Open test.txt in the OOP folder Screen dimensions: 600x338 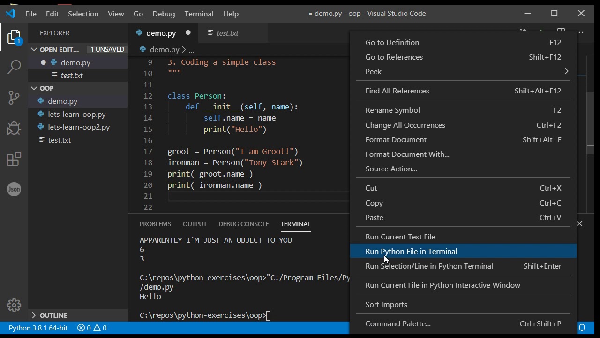pos(78,140)
